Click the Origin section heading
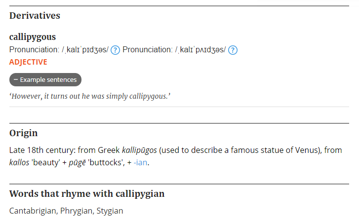The width and height of the screenshot is (359, 222). coord(23,133)
